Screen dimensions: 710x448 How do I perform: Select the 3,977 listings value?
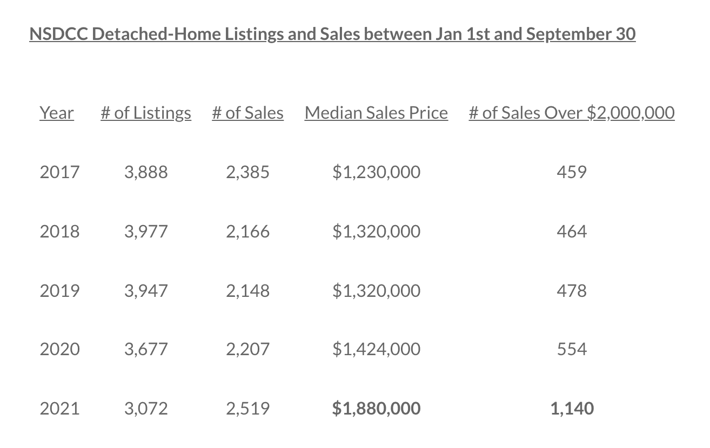coord(146,232)
